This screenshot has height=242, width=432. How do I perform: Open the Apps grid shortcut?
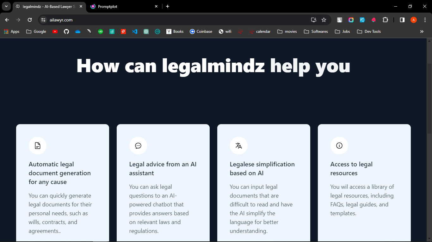pos(12,32)
